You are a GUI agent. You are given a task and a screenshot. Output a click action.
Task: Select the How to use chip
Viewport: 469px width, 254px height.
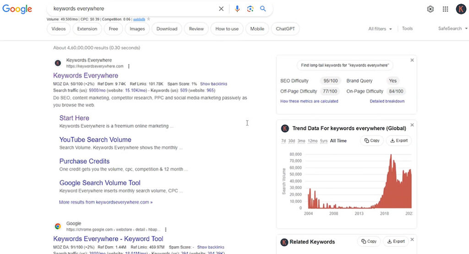pyautogui.click(x=227, y=29)
